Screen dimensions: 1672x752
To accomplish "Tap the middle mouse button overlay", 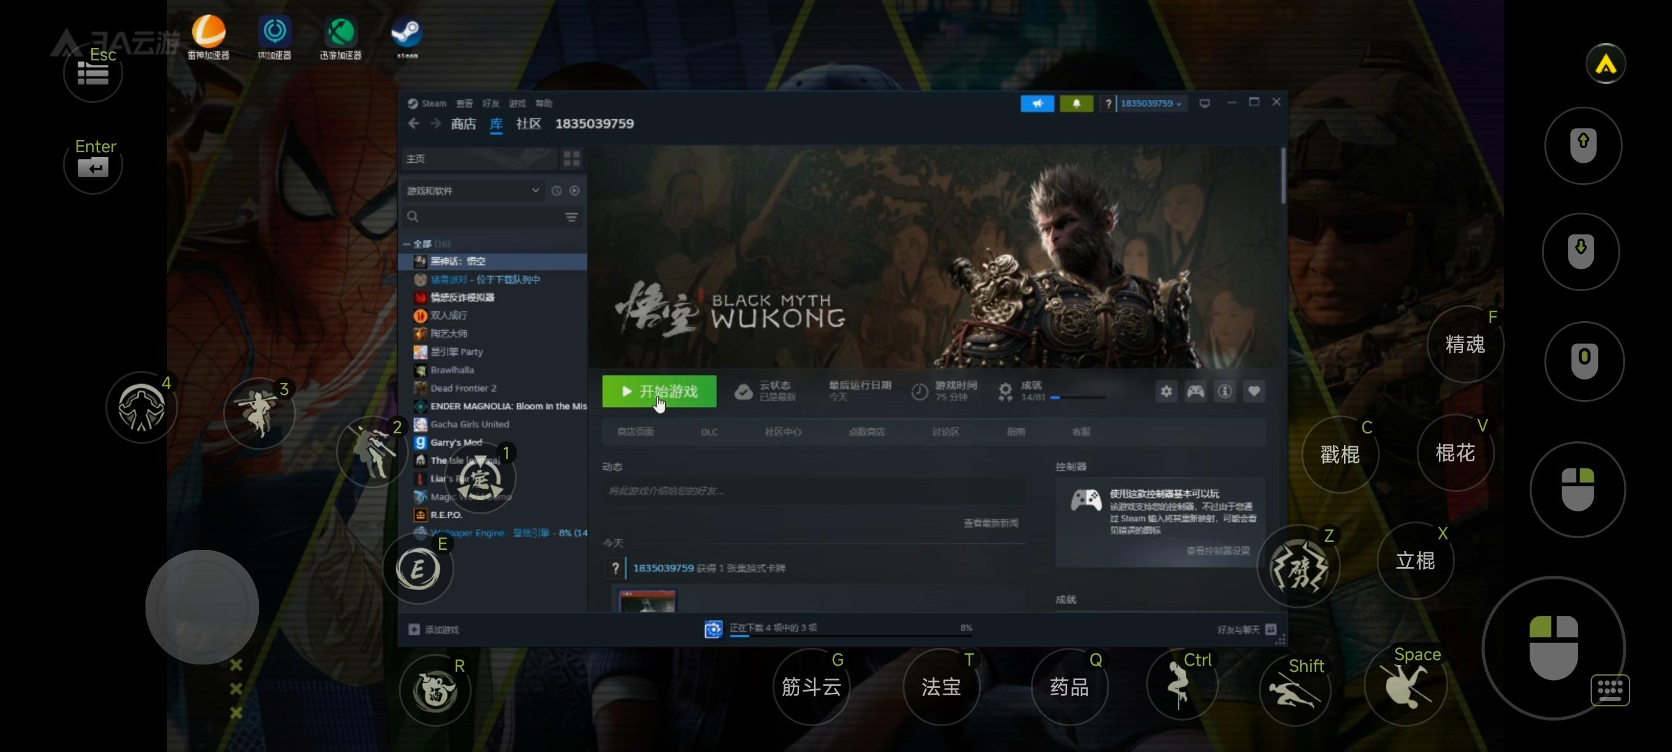I will pyautogui.click(x=1584, y=361).
